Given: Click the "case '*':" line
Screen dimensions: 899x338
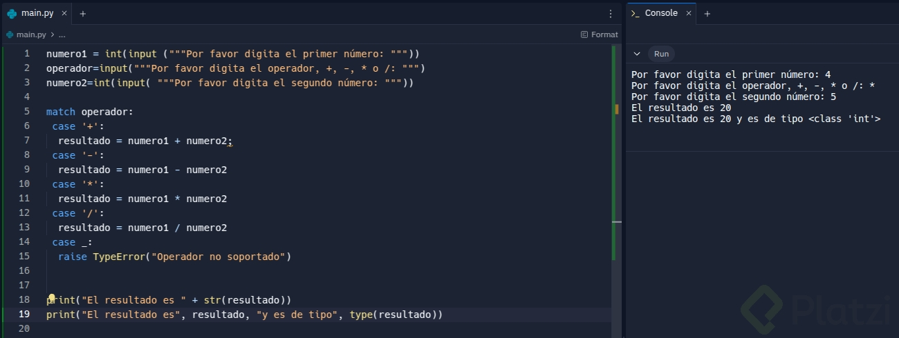Looking at the screenshot, I should [x=77, y=184].
